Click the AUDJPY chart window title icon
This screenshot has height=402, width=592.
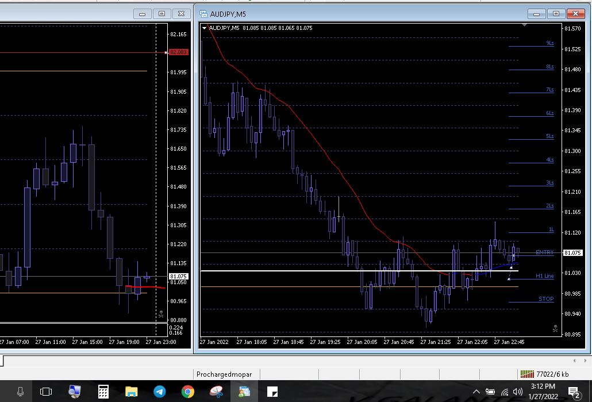point(203,13)
